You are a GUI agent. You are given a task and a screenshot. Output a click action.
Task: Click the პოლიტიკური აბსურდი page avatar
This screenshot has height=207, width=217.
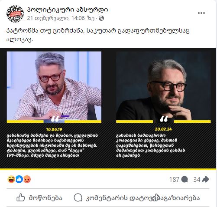coord(15,14)
